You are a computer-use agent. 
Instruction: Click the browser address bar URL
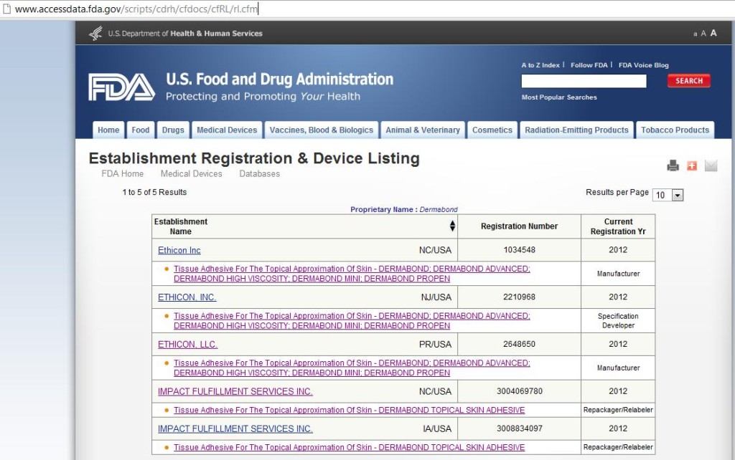pos(136,9)
